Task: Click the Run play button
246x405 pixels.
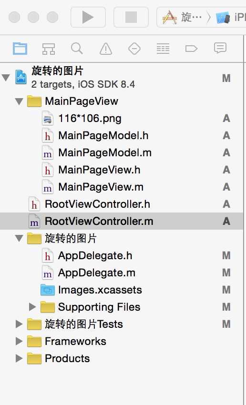Action: 88,17
